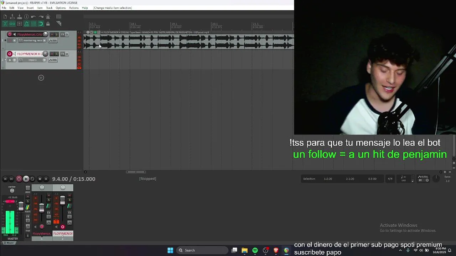Open the Edit menu
The height and width of the screenshot is (256, 456).
click(x=12, y=8)
